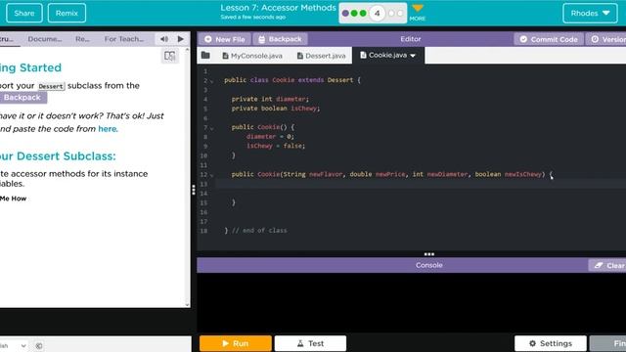Play the instructions audio
Screen dimensions: 626x352
click(x=181, y=39)
